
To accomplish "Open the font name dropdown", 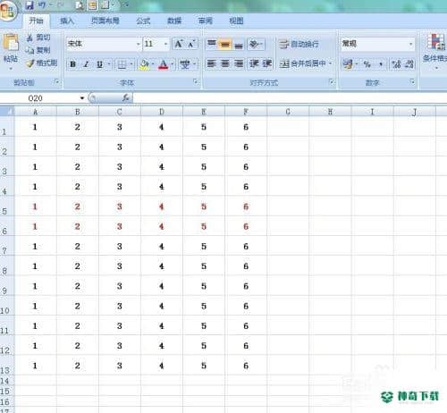I will (138, 44).
